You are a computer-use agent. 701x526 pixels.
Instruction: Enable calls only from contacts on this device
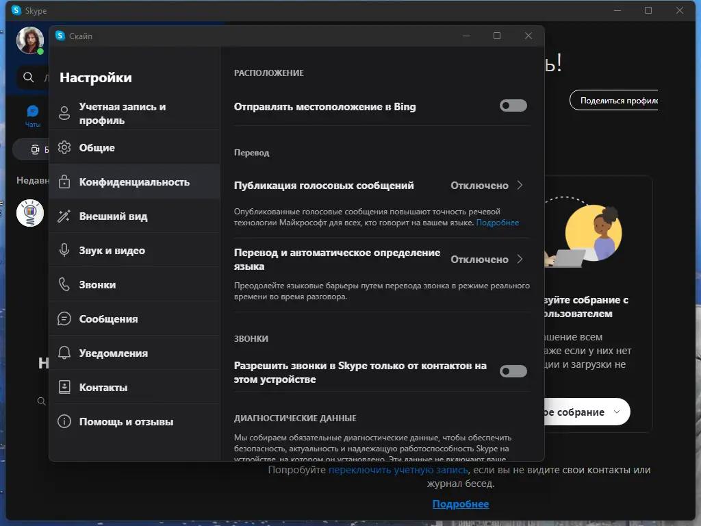click(513, 371)
